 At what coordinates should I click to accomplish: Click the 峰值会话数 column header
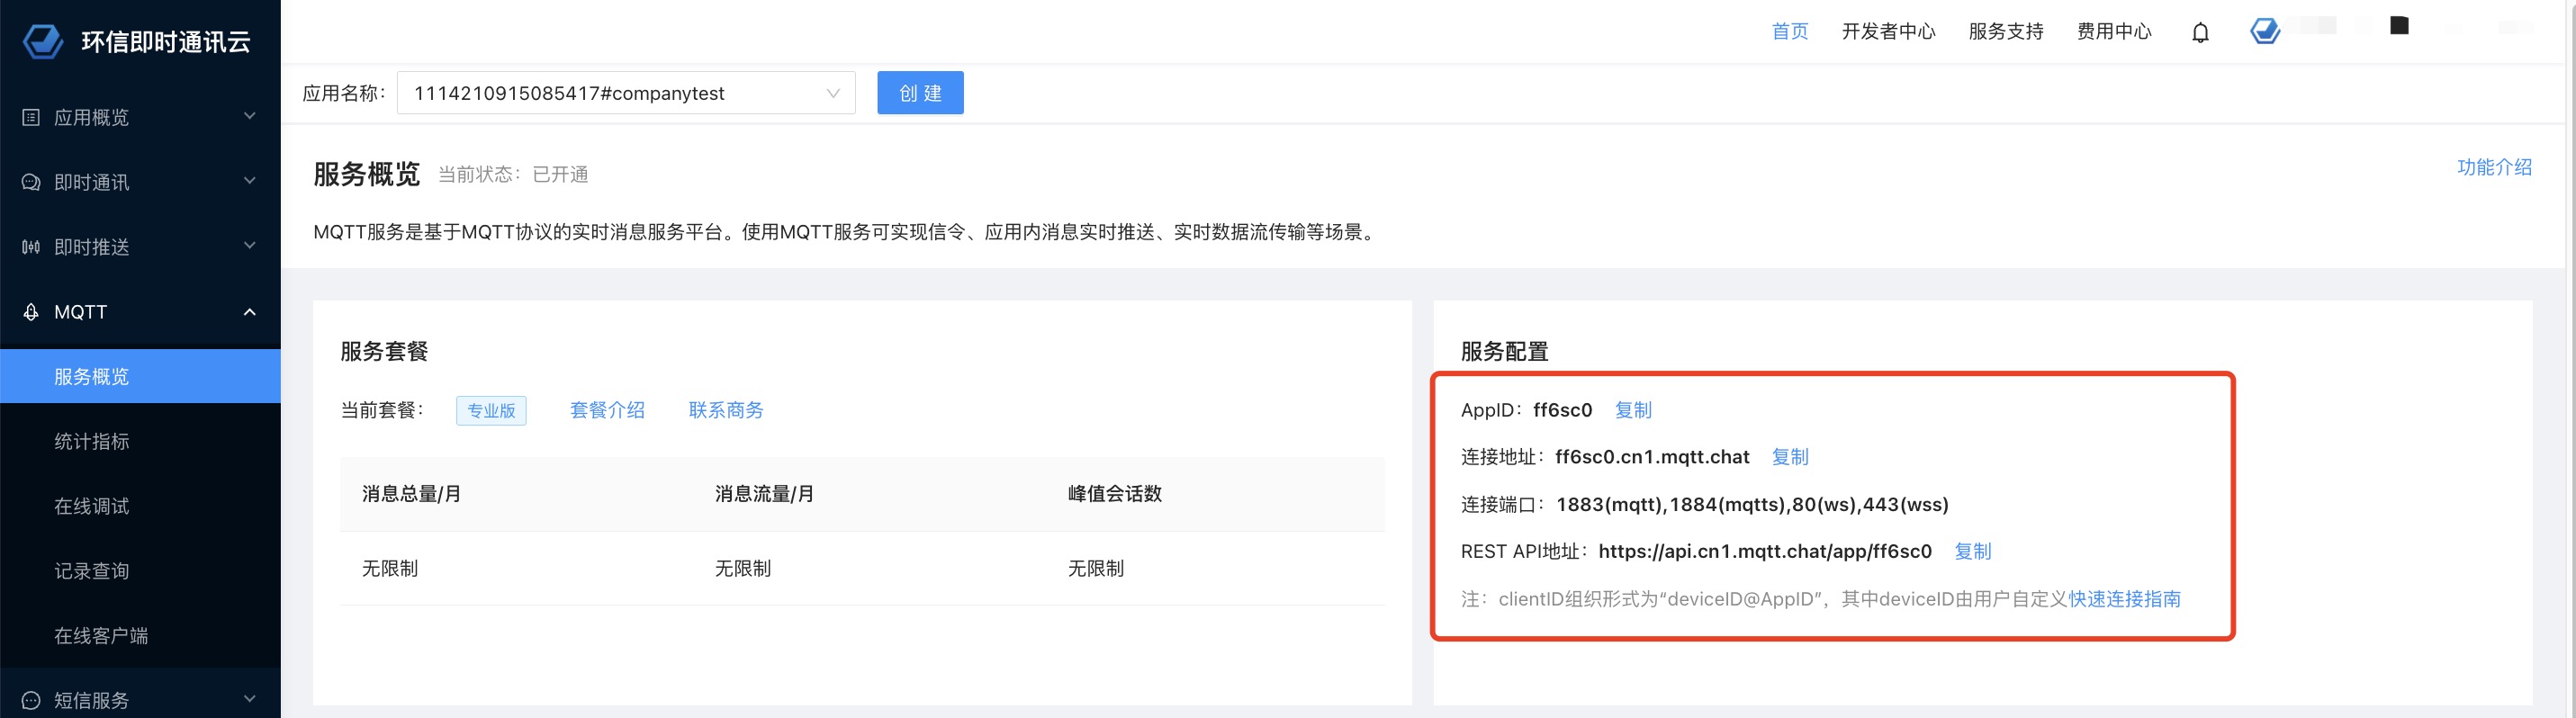tap(1115, 494)
